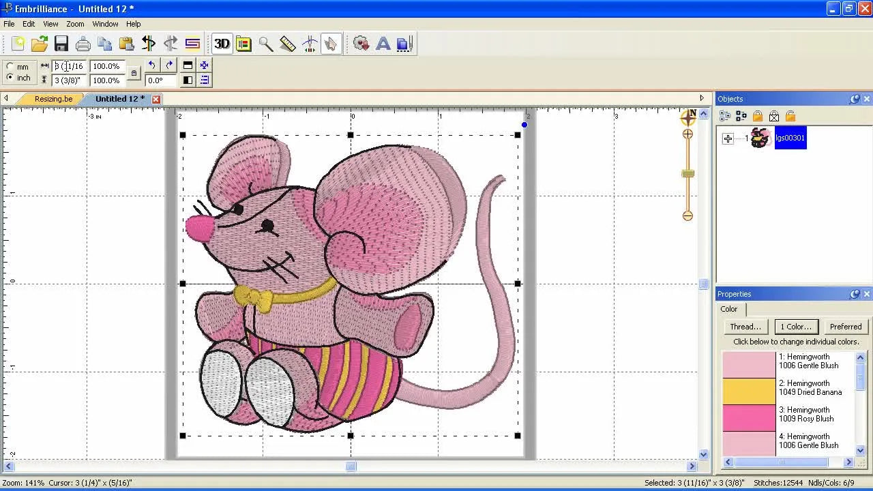Viewport: 873px width, 491px height.
Task: Open the Window menu
Action: tap(105, 24)
